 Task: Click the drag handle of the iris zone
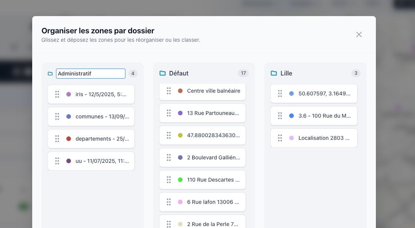click(57, 94)
